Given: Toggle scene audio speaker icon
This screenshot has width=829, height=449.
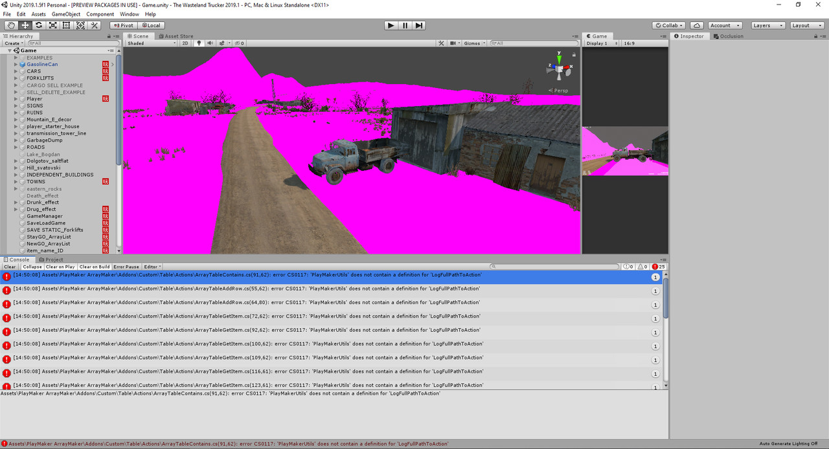Looking at the screenshot, I should point(210,43).
